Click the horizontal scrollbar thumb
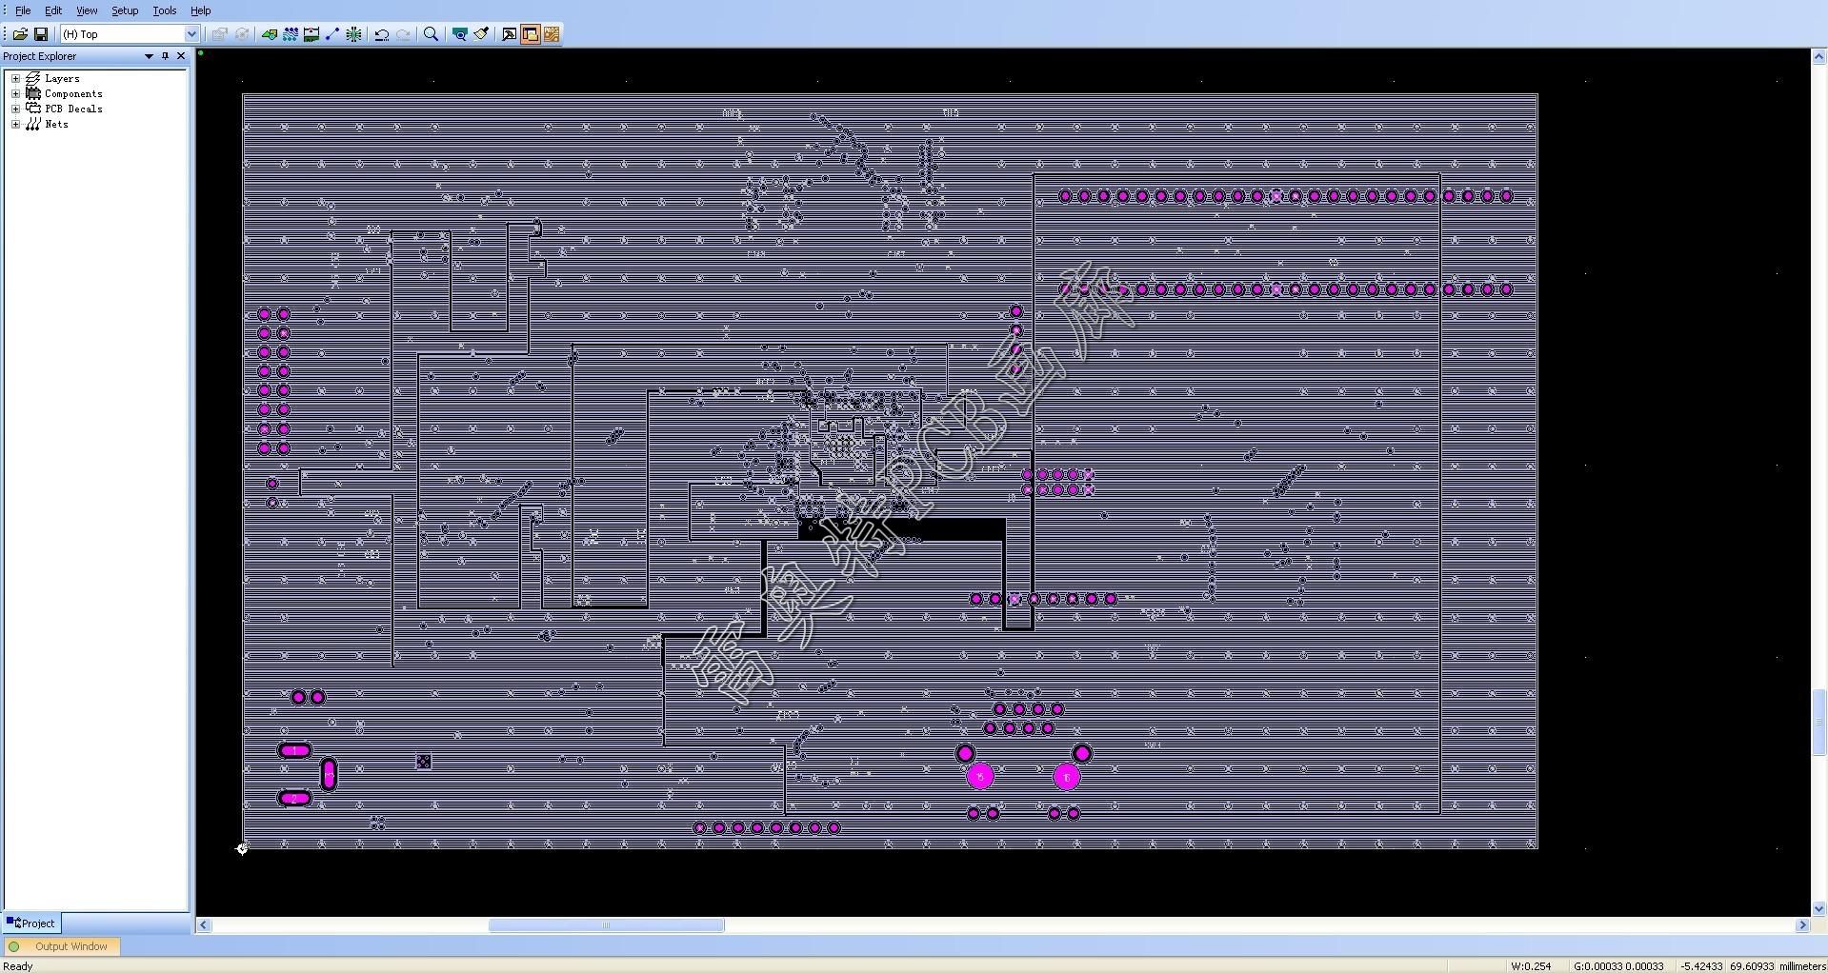 click(607, 925)
